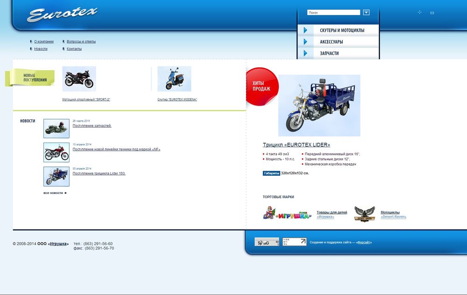Screen dimensions: 467x295
Task: Open Мотоциклы «Desert-Raven» link
Action: coord(393,215)
